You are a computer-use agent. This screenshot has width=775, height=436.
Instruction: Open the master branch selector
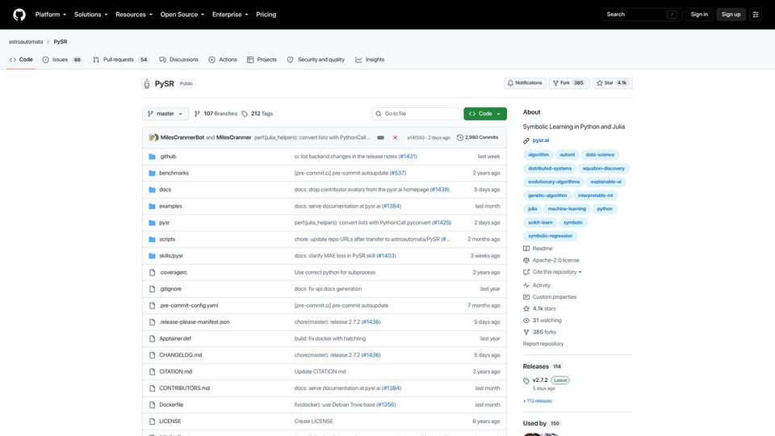165,114
